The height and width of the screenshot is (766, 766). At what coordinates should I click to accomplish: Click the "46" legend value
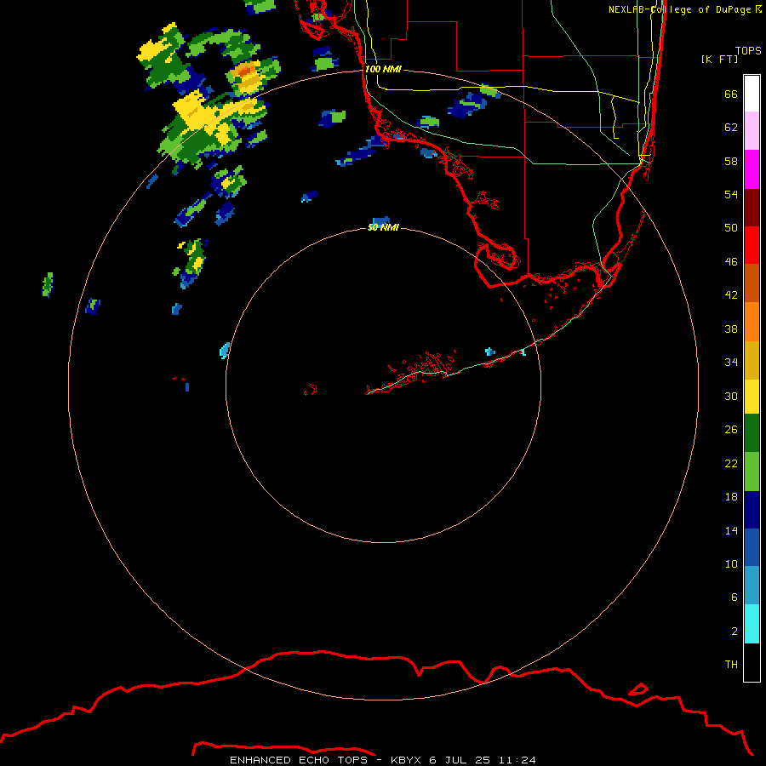coord(731,262)
